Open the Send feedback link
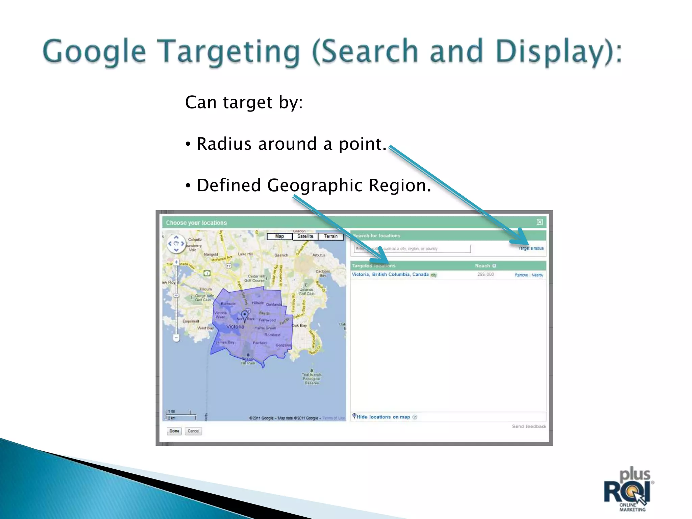The width and height of the screenshot is (692, 519). coord(529,426)
